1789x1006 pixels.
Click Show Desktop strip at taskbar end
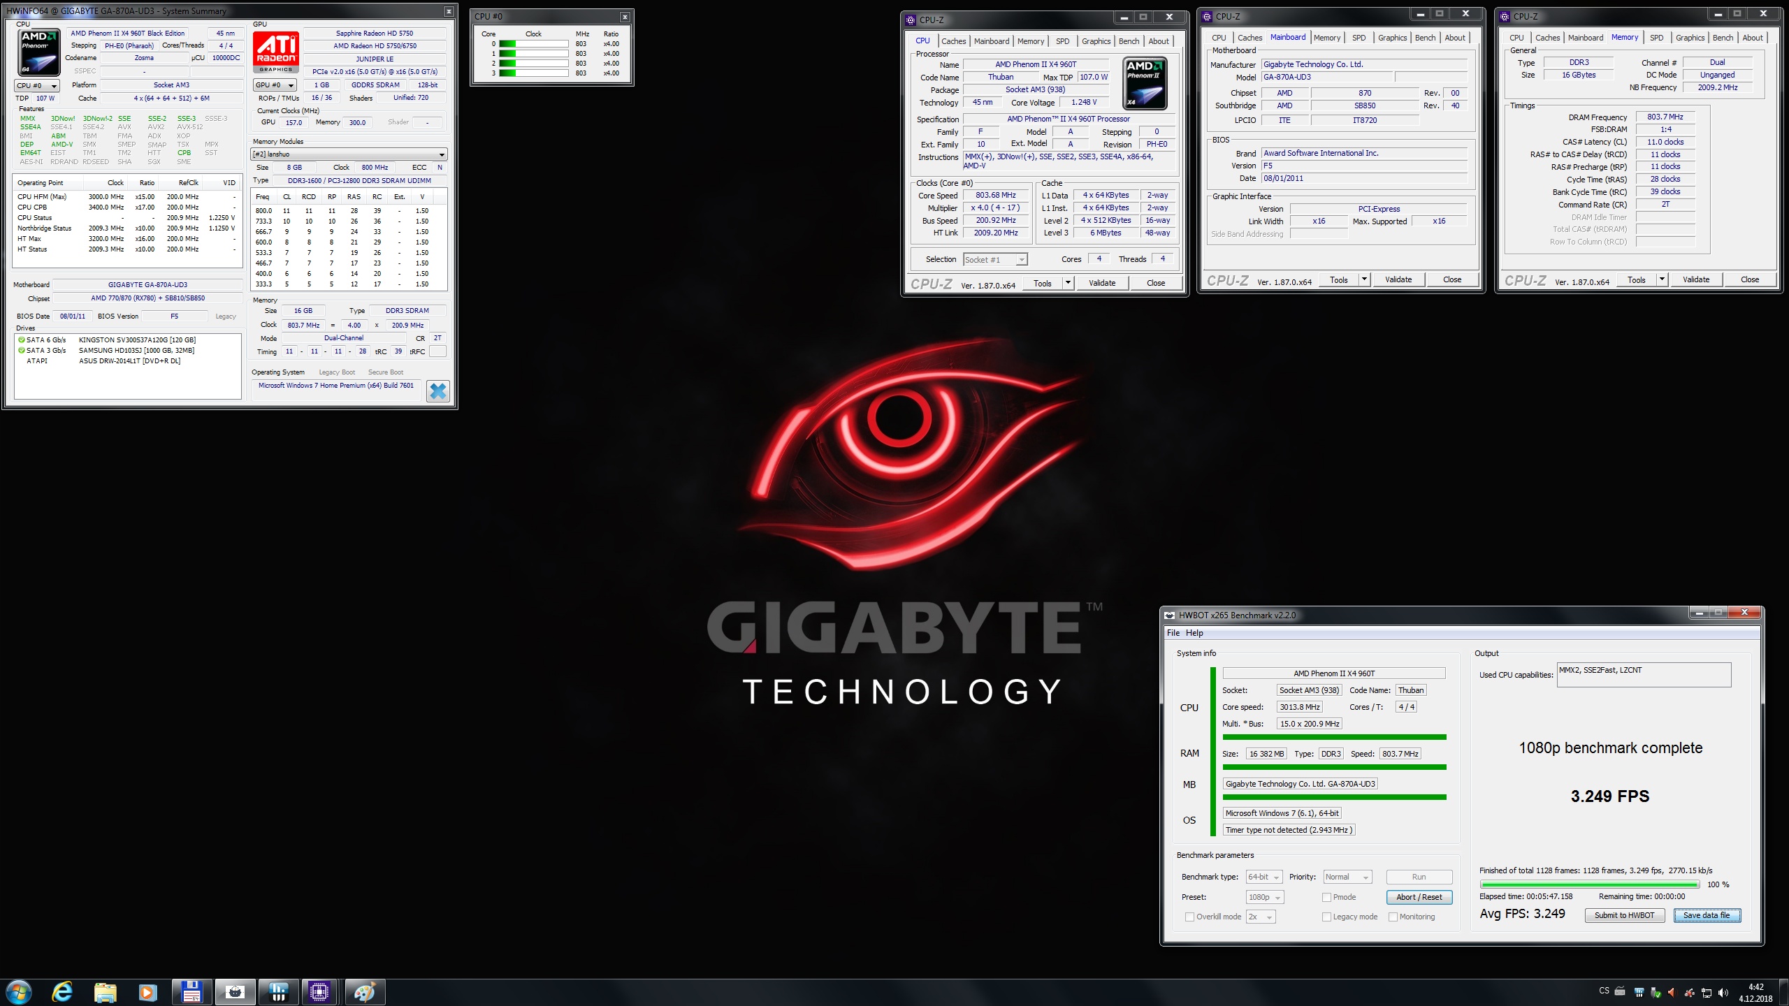click(1784, 992)
